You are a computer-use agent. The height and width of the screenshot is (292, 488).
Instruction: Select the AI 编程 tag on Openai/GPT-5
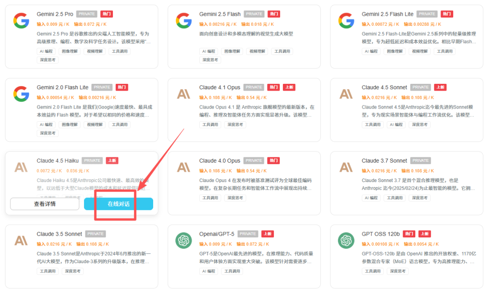click(208, 271)
